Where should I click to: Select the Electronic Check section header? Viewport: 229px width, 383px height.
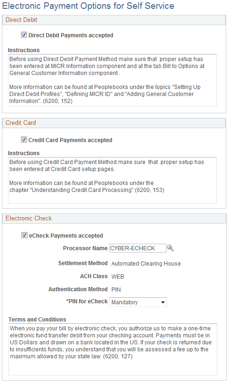pos(114,219)
